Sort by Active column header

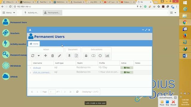click(127, 63)
